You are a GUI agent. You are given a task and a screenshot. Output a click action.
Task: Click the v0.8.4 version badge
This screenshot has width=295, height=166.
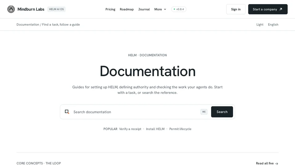tap(179, 9)
